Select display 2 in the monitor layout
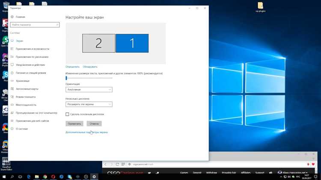This screenshot has height=180, width=321. tap(99, 43)
